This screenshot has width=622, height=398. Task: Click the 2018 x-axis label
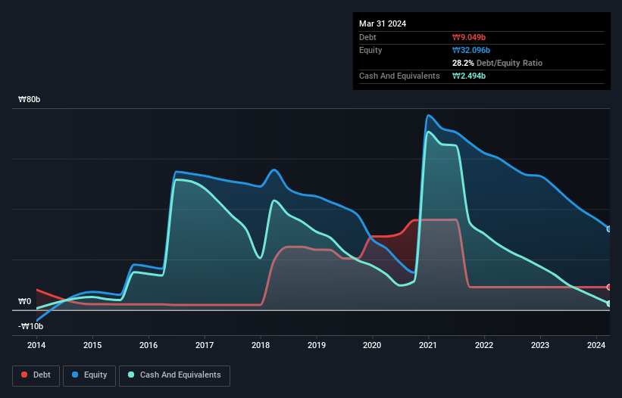click(x=261, y=345)
